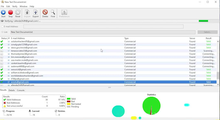
Task: Click the List file path field
Action: coord(103,32)
